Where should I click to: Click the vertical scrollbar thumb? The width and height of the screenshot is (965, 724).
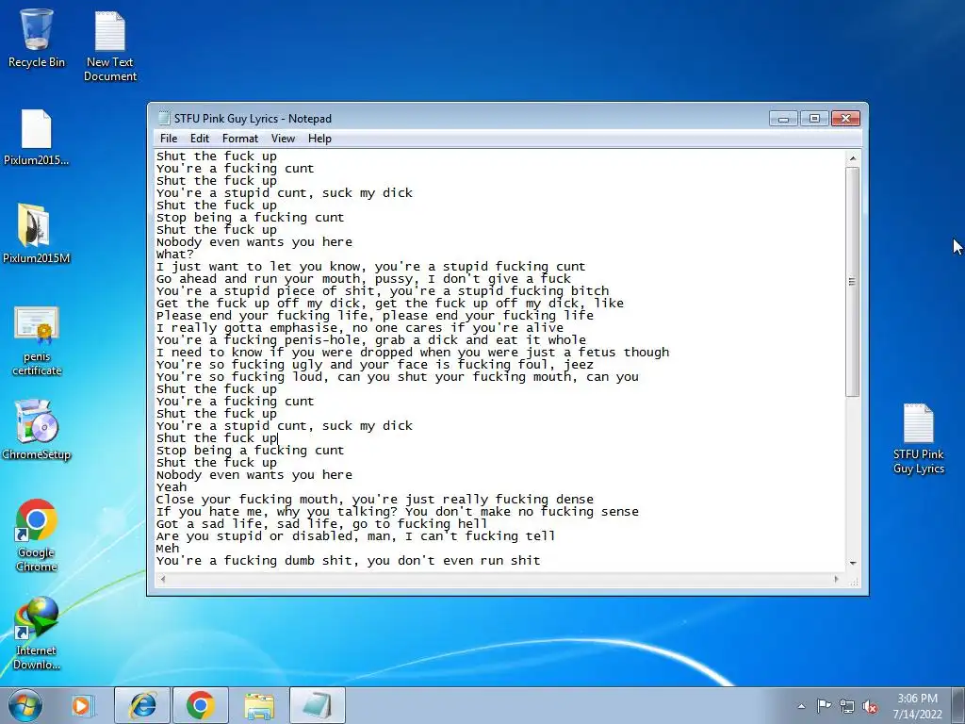[x=852, y=282]
